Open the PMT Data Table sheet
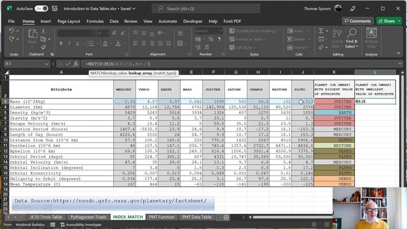This screenshot has width=407, height=229. pos(197,217)
